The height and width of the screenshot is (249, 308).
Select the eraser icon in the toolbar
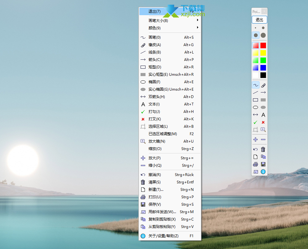click(x=263, y=85)
